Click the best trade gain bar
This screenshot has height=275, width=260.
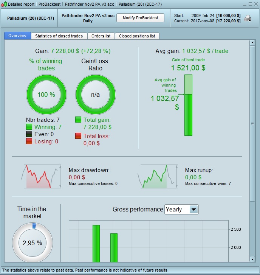coord(188,105)
